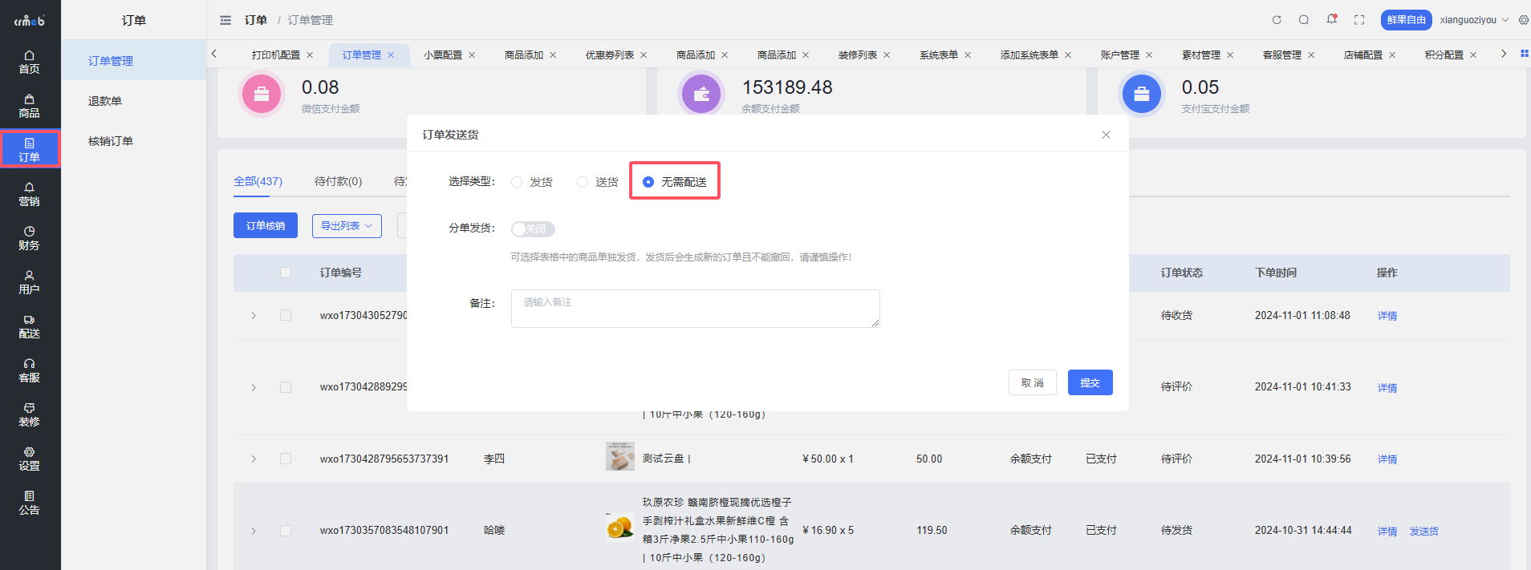The height and width of the screenshot is (570, 1531).
Task: Open the search icon in header
Action: (x=1304, y=20)
